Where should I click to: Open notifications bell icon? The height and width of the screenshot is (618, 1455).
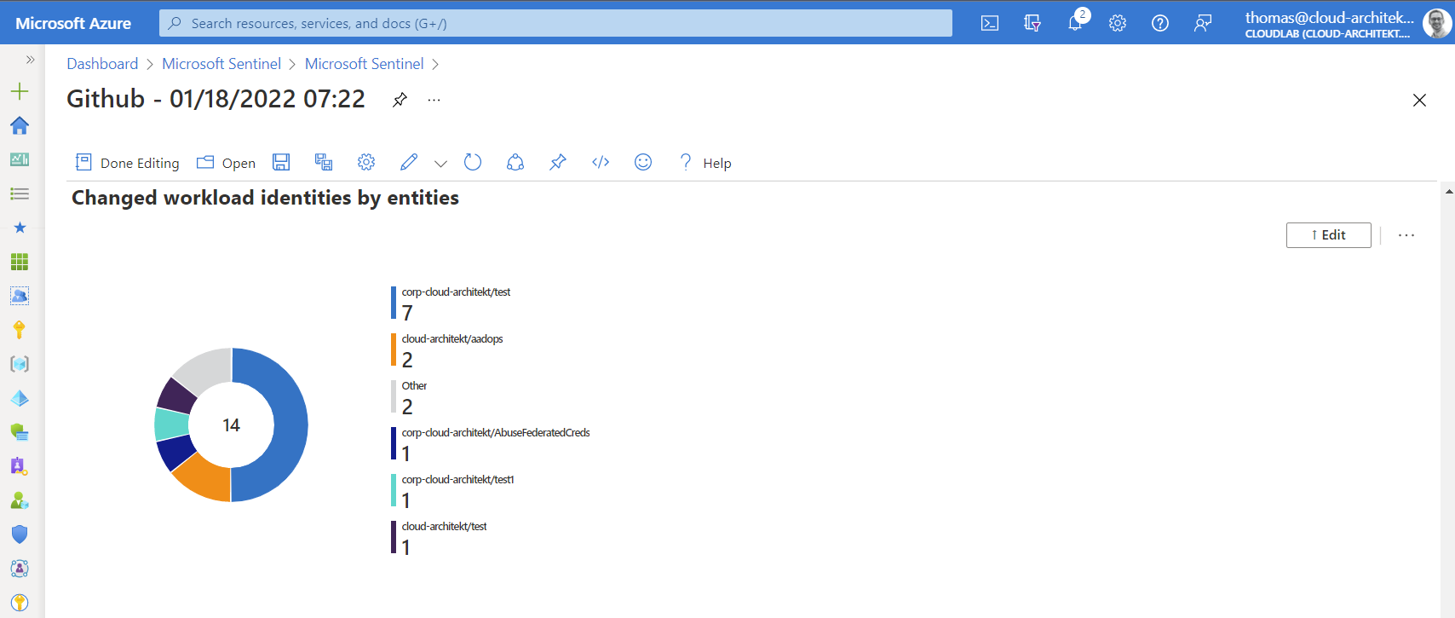[x=1075, y=23]
